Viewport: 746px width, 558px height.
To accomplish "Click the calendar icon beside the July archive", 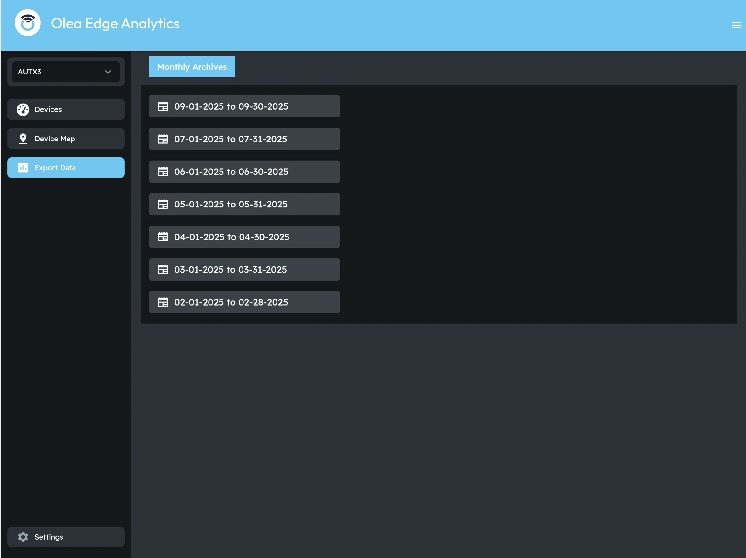I will (163, 139).
